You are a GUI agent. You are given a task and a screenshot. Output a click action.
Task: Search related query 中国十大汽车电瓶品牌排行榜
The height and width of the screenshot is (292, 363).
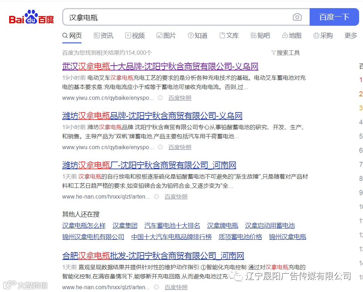(x=171, y=237)
